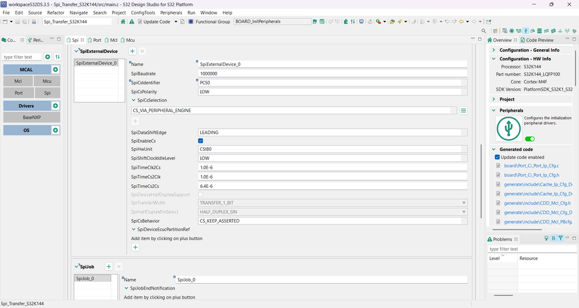Viewport: 579px width, 308px height.
Task: Click the Open Perspective icon
Action: [495, 31]
